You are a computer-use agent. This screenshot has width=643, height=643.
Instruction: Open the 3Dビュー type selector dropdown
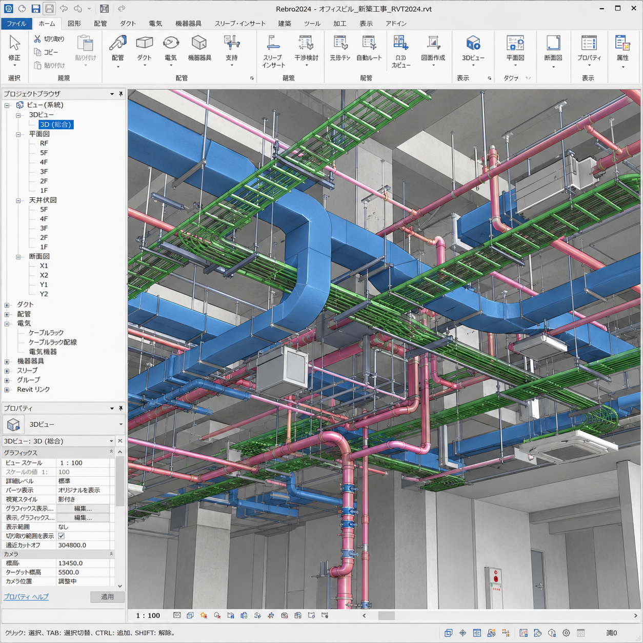click(121, 425)
